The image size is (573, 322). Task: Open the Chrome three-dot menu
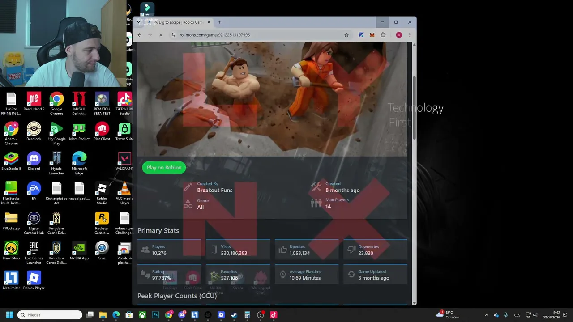(410, 35)
